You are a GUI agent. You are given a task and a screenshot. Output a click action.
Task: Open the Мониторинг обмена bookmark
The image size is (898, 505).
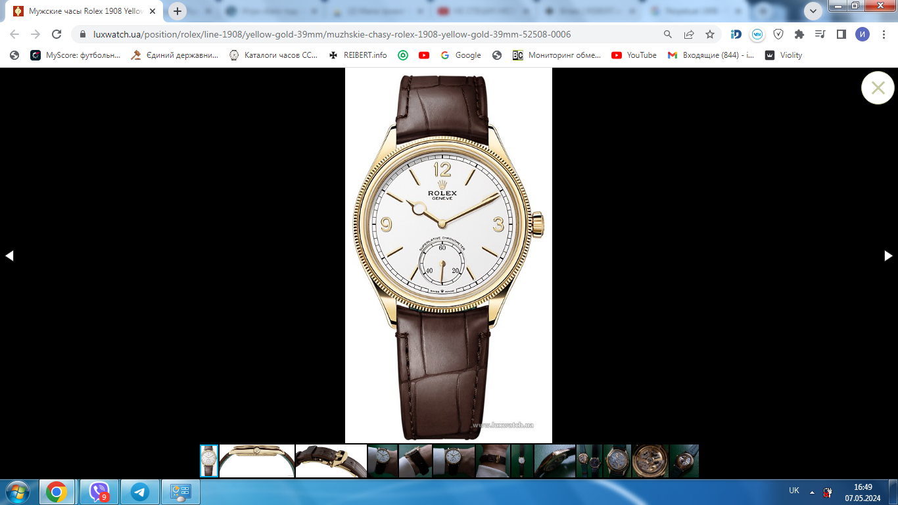tap(557, 55)
